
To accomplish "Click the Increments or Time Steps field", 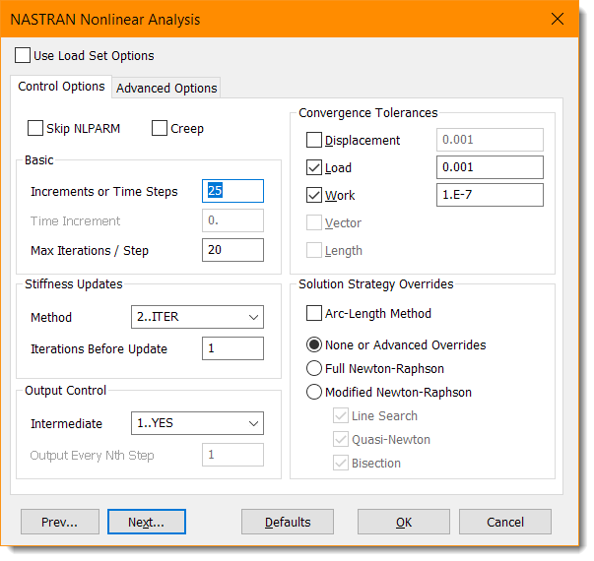I will pos(232,191).
